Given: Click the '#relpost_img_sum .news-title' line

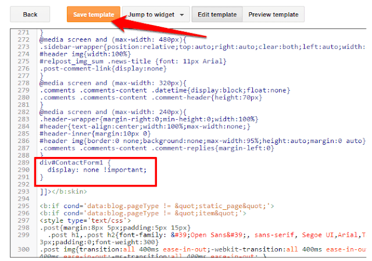Looking at the screenshot, I should pos(133,61).
